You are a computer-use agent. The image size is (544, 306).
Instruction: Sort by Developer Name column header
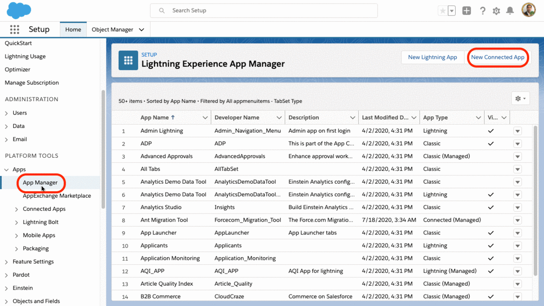pos(237,117)
